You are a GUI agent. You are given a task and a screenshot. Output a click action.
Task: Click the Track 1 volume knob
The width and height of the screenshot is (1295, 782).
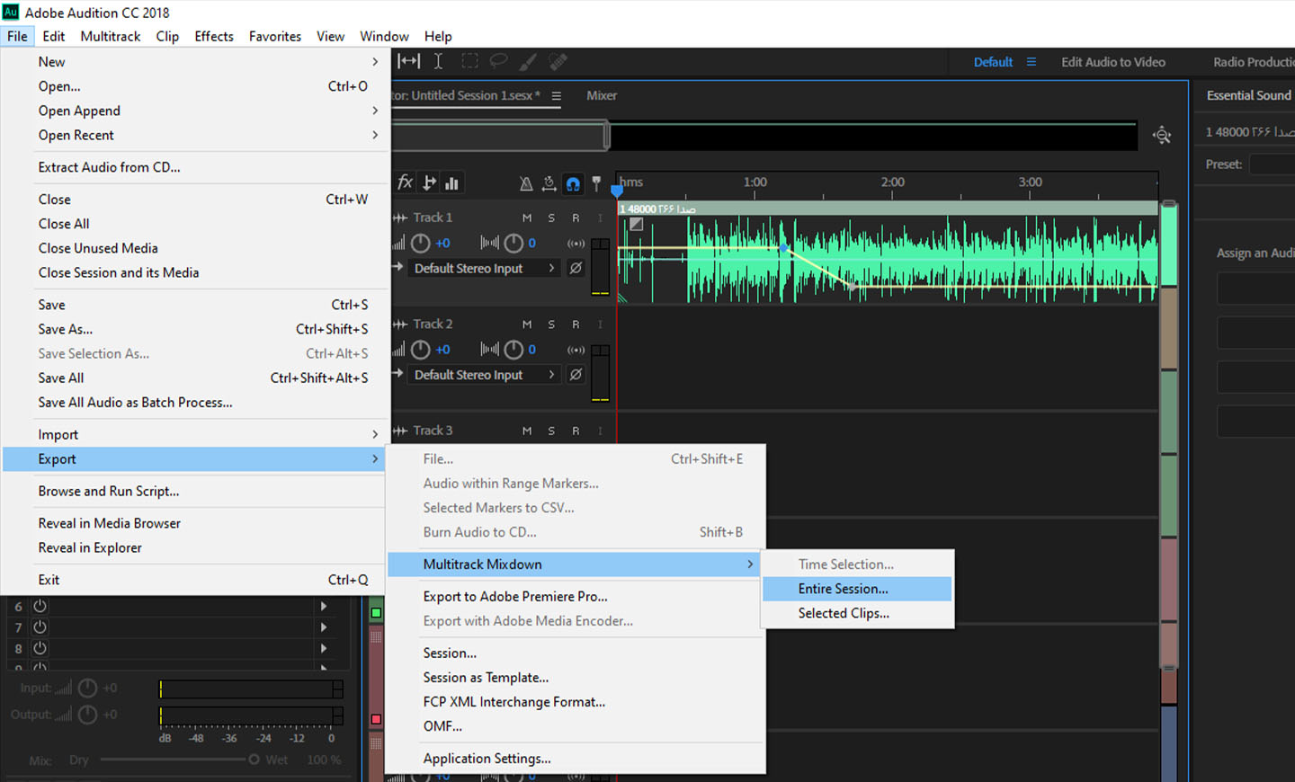click(420, 243)
